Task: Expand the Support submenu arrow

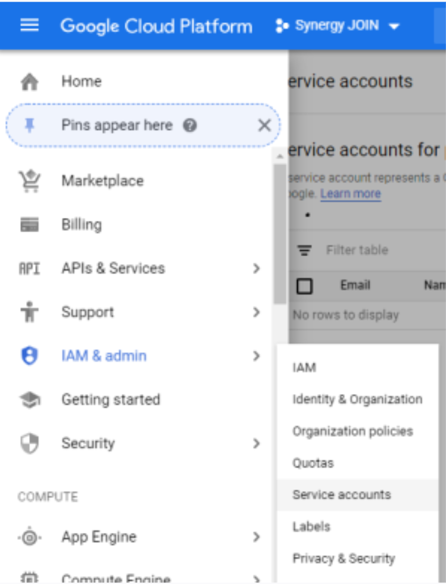Action: click(256, 312)
